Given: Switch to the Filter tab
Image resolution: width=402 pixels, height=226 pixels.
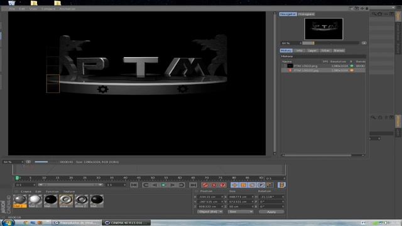Looking at the screenshot, I should point(325,50).
